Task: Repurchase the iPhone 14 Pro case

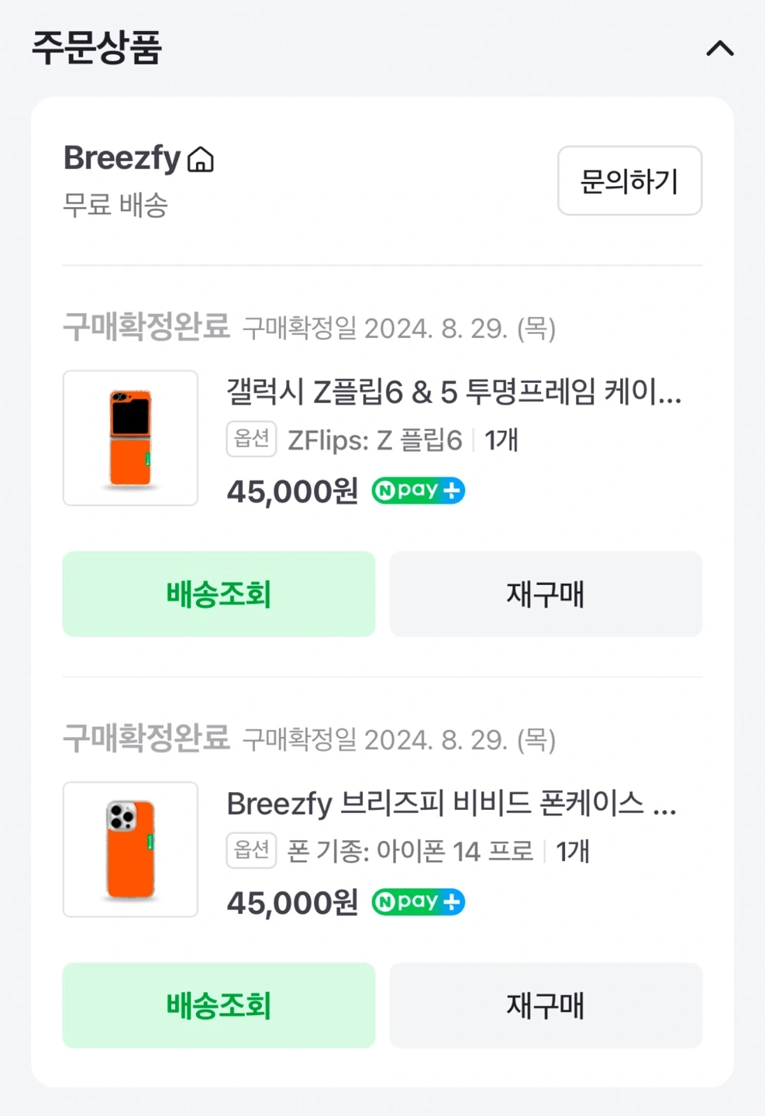Action: [546, 1006]
